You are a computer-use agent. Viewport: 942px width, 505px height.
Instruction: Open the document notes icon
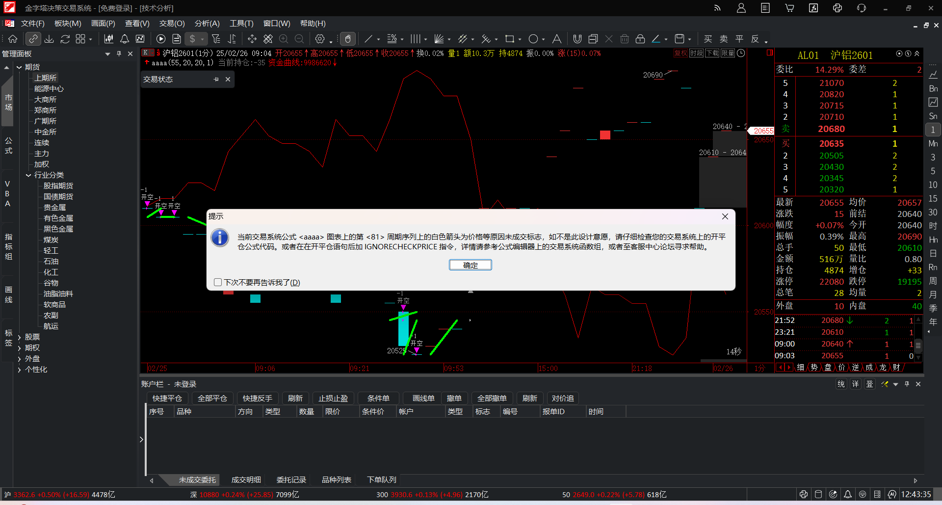(177, 39)
